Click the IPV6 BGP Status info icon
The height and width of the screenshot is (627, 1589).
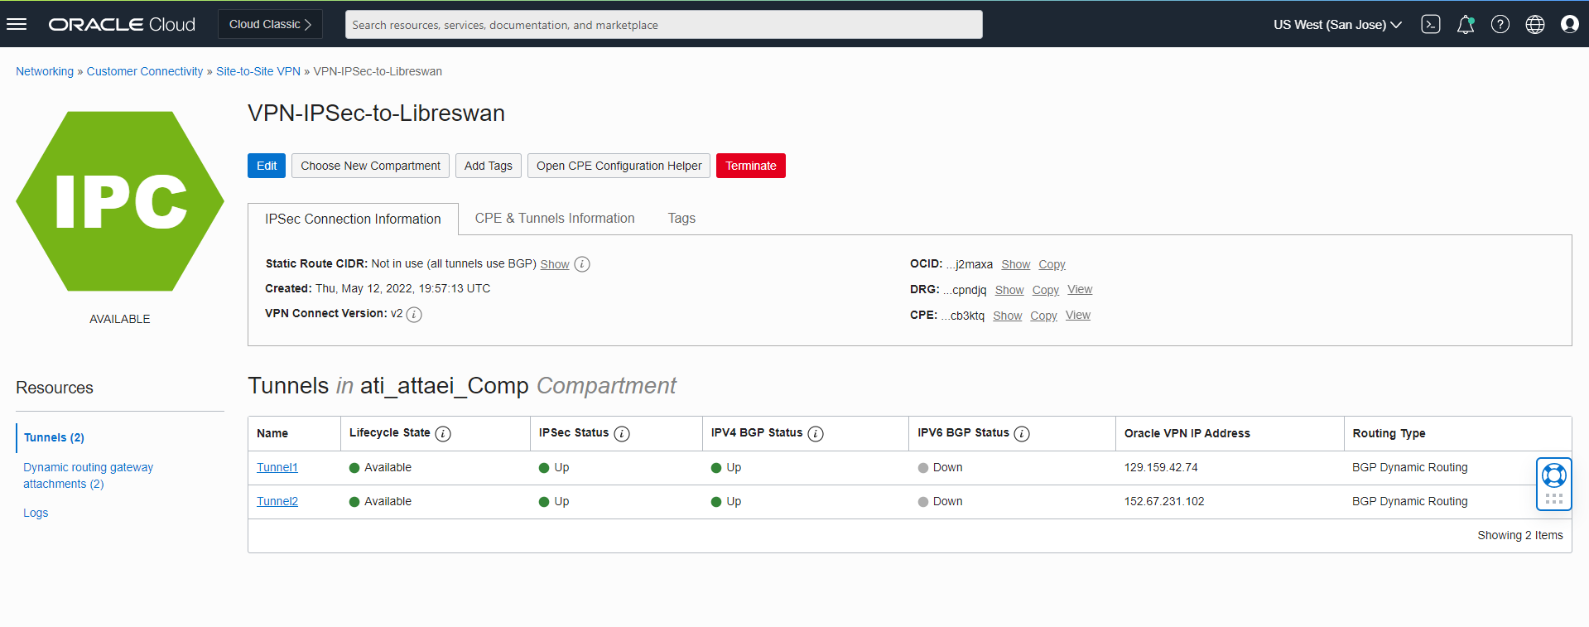tap(1022, 434)
